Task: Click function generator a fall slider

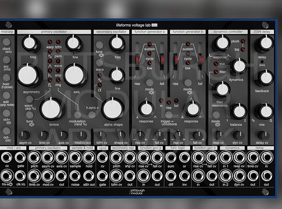Action: point(162,59)
